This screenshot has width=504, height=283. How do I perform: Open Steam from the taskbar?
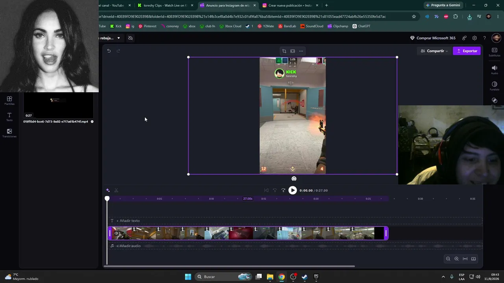pos(305,277)
